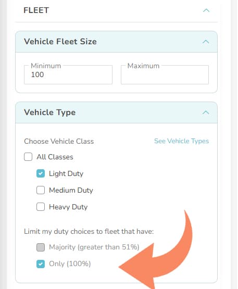Enable the Medium Duty checkbox

click(x=41, y=190)
